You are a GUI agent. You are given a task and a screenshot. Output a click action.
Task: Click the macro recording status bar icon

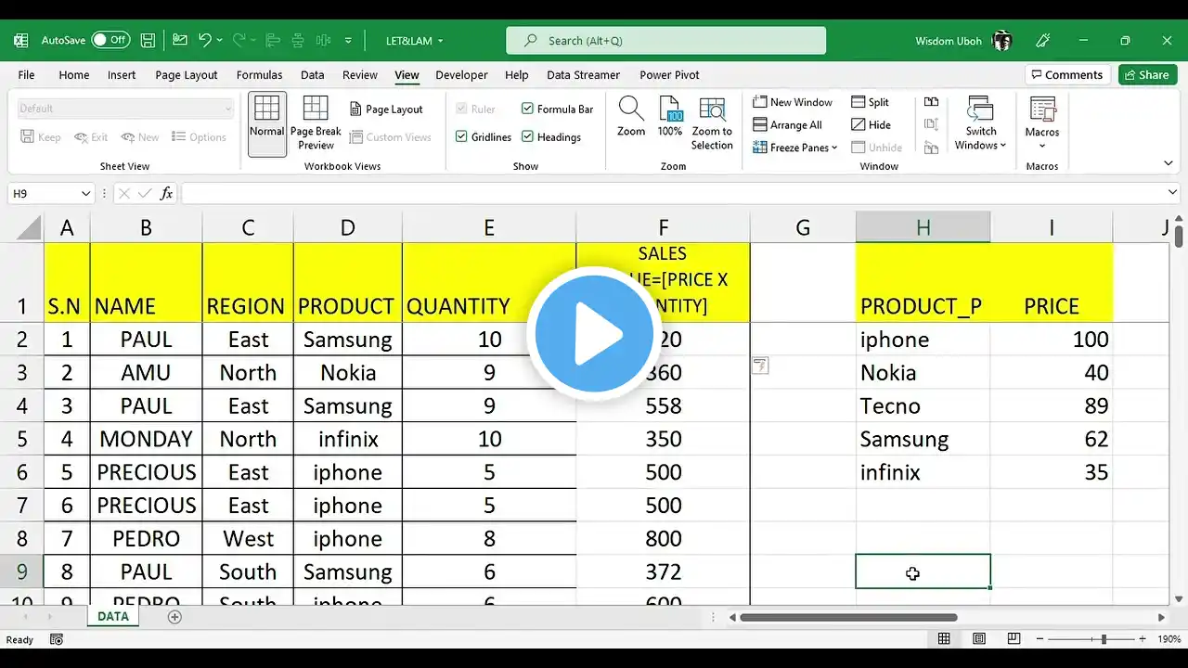tap(57, 639)
